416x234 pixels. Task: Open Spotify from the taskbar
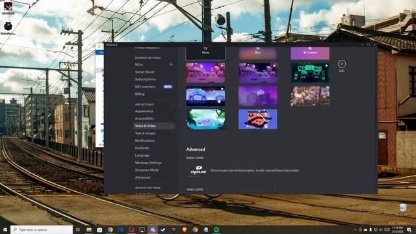pyautogui.click(x=216, y=229)
